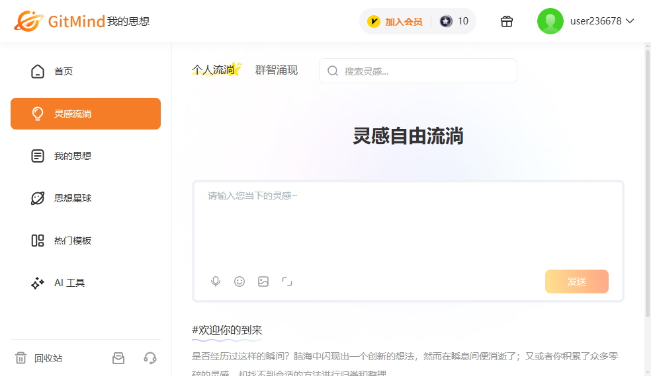The width and height of the screenshot is (651, 376).
Task: Switch to the 群智涌现 tab
Action: (276, 70)
